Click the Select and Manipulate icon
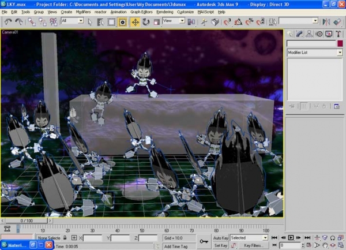The image size is (346, 250). coord(204,22)
